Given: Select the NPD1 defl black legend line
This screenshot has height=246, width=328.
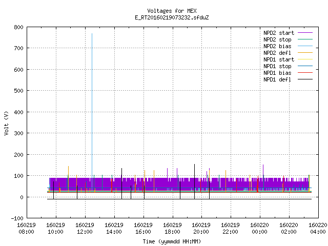Looking at the screenshot, I should point(305,79).
